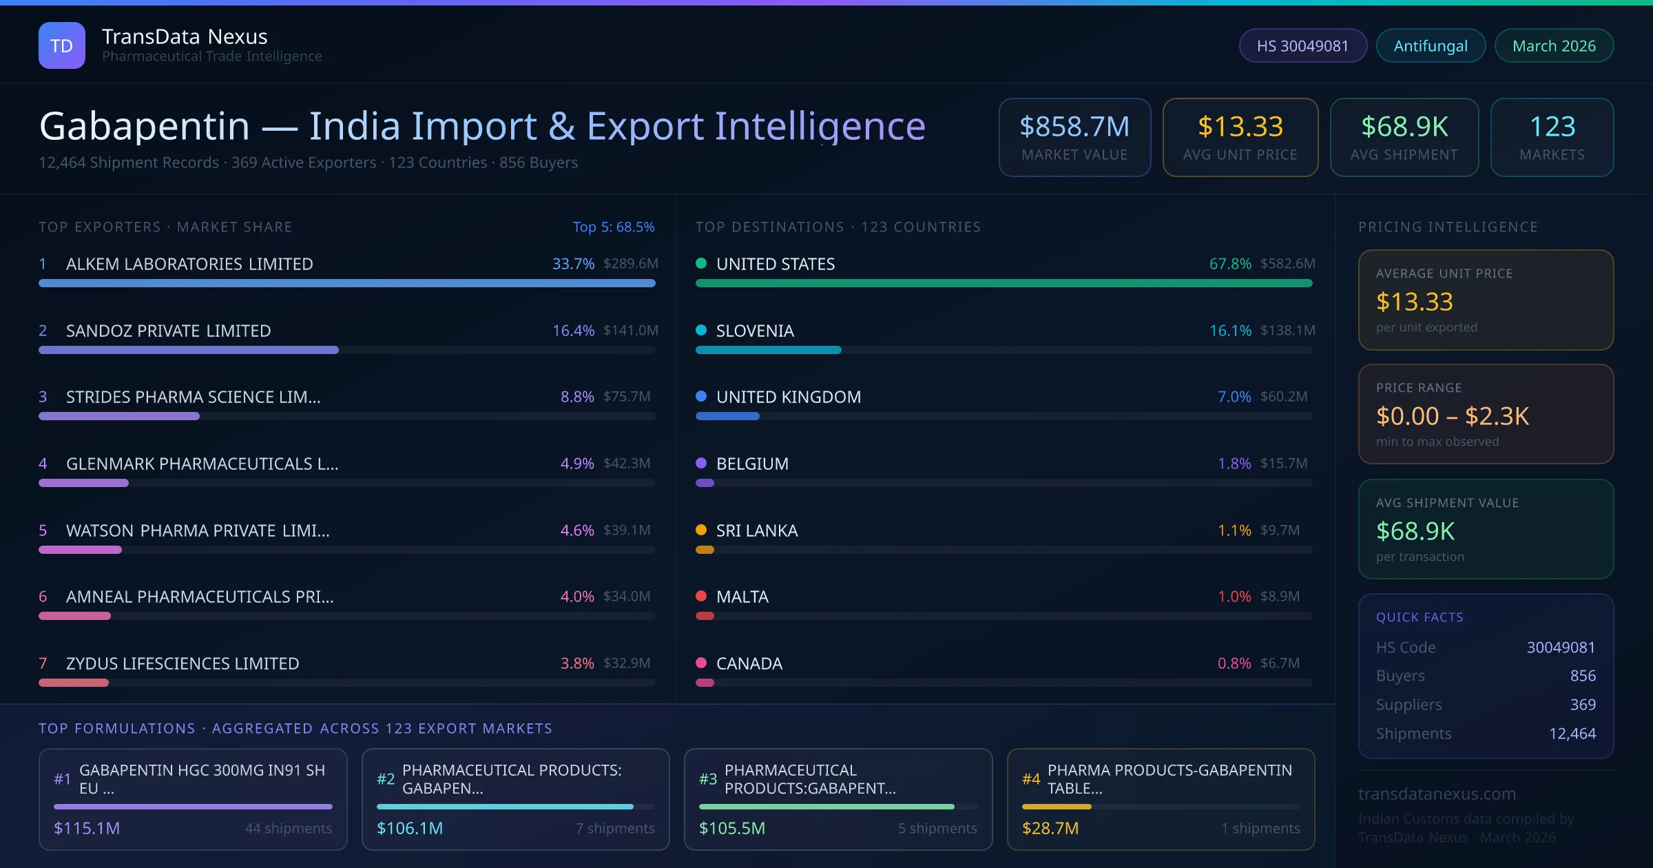Image resolution: width=1653 pixels, height=868 pixels.
Task: Click the Top 5: 68.5% label
Action: (613, 227)
